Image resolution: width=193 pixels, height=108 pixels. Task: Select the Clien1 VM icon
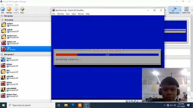(3, 59)
